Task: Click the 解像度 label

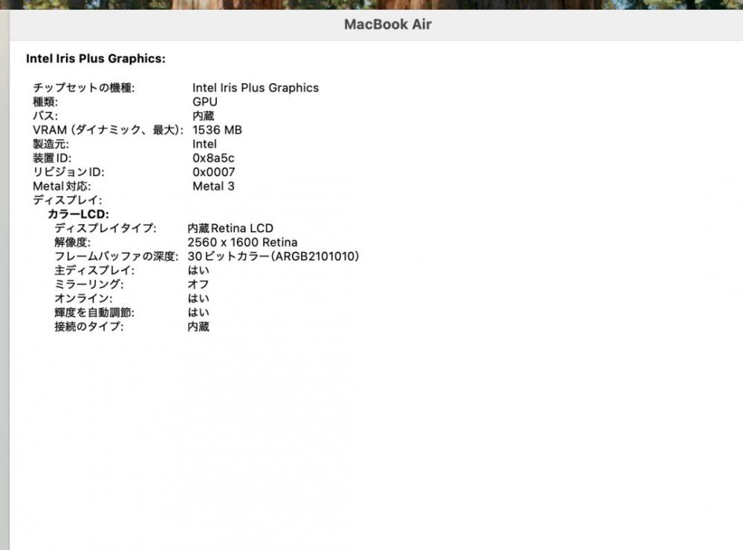Action: [x=73, y=242]
